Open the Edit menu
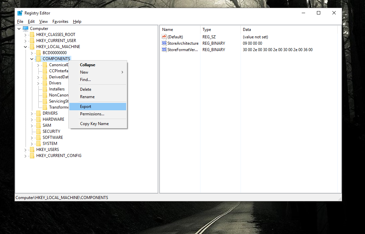365x234 pixels. coord(31,22)
